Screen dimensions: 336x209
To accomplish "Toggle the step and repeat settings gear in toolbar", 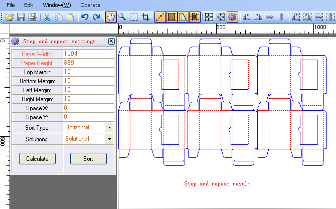I will tap(232, 17).
